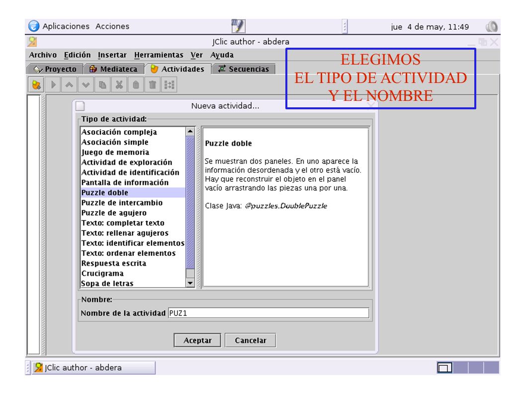
Task: Click the scroll up arrow of activity list
Action: click(x=190, y=132)
